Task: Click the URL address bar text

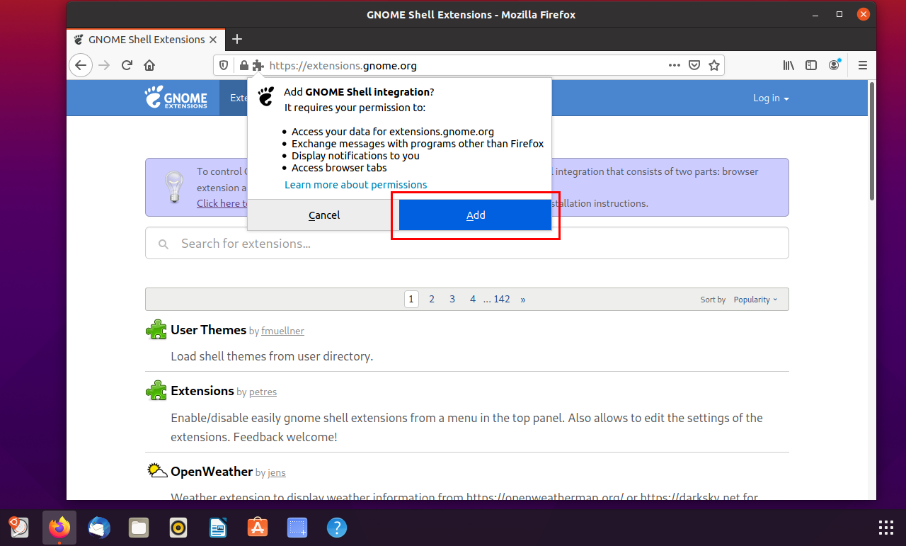Action: click(x=343, y=65)
